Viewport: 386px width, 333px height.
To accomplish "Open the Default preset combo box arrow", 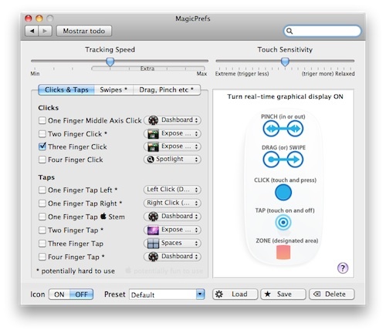I will [x=200, y=294].
